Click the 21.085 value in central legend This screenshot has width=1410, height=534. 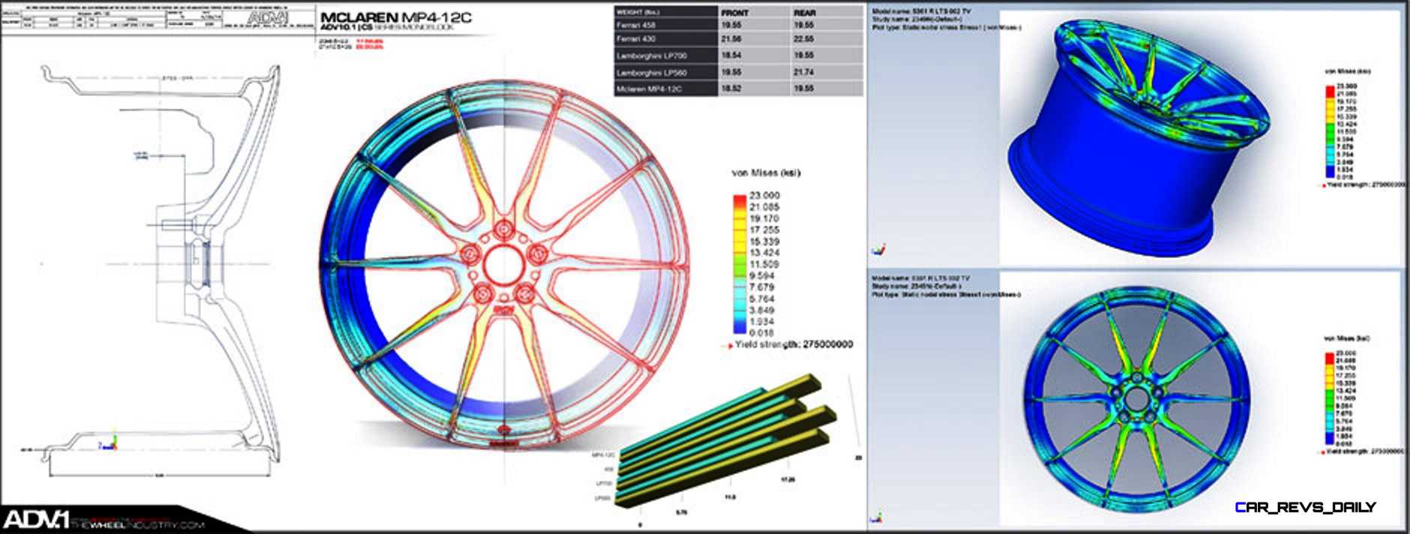(x=764, y=207)
